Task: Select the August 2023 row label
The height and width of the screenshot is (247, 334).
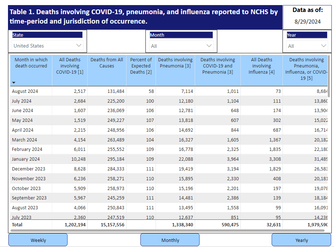Action: pos(25,207)
